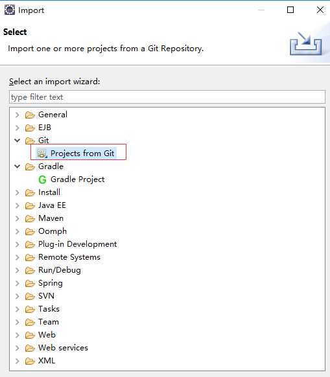Image resolution: width=330 pixels, height=377 pixels.
Task: Click the Remote Systems folder icon
Action: 30,258
